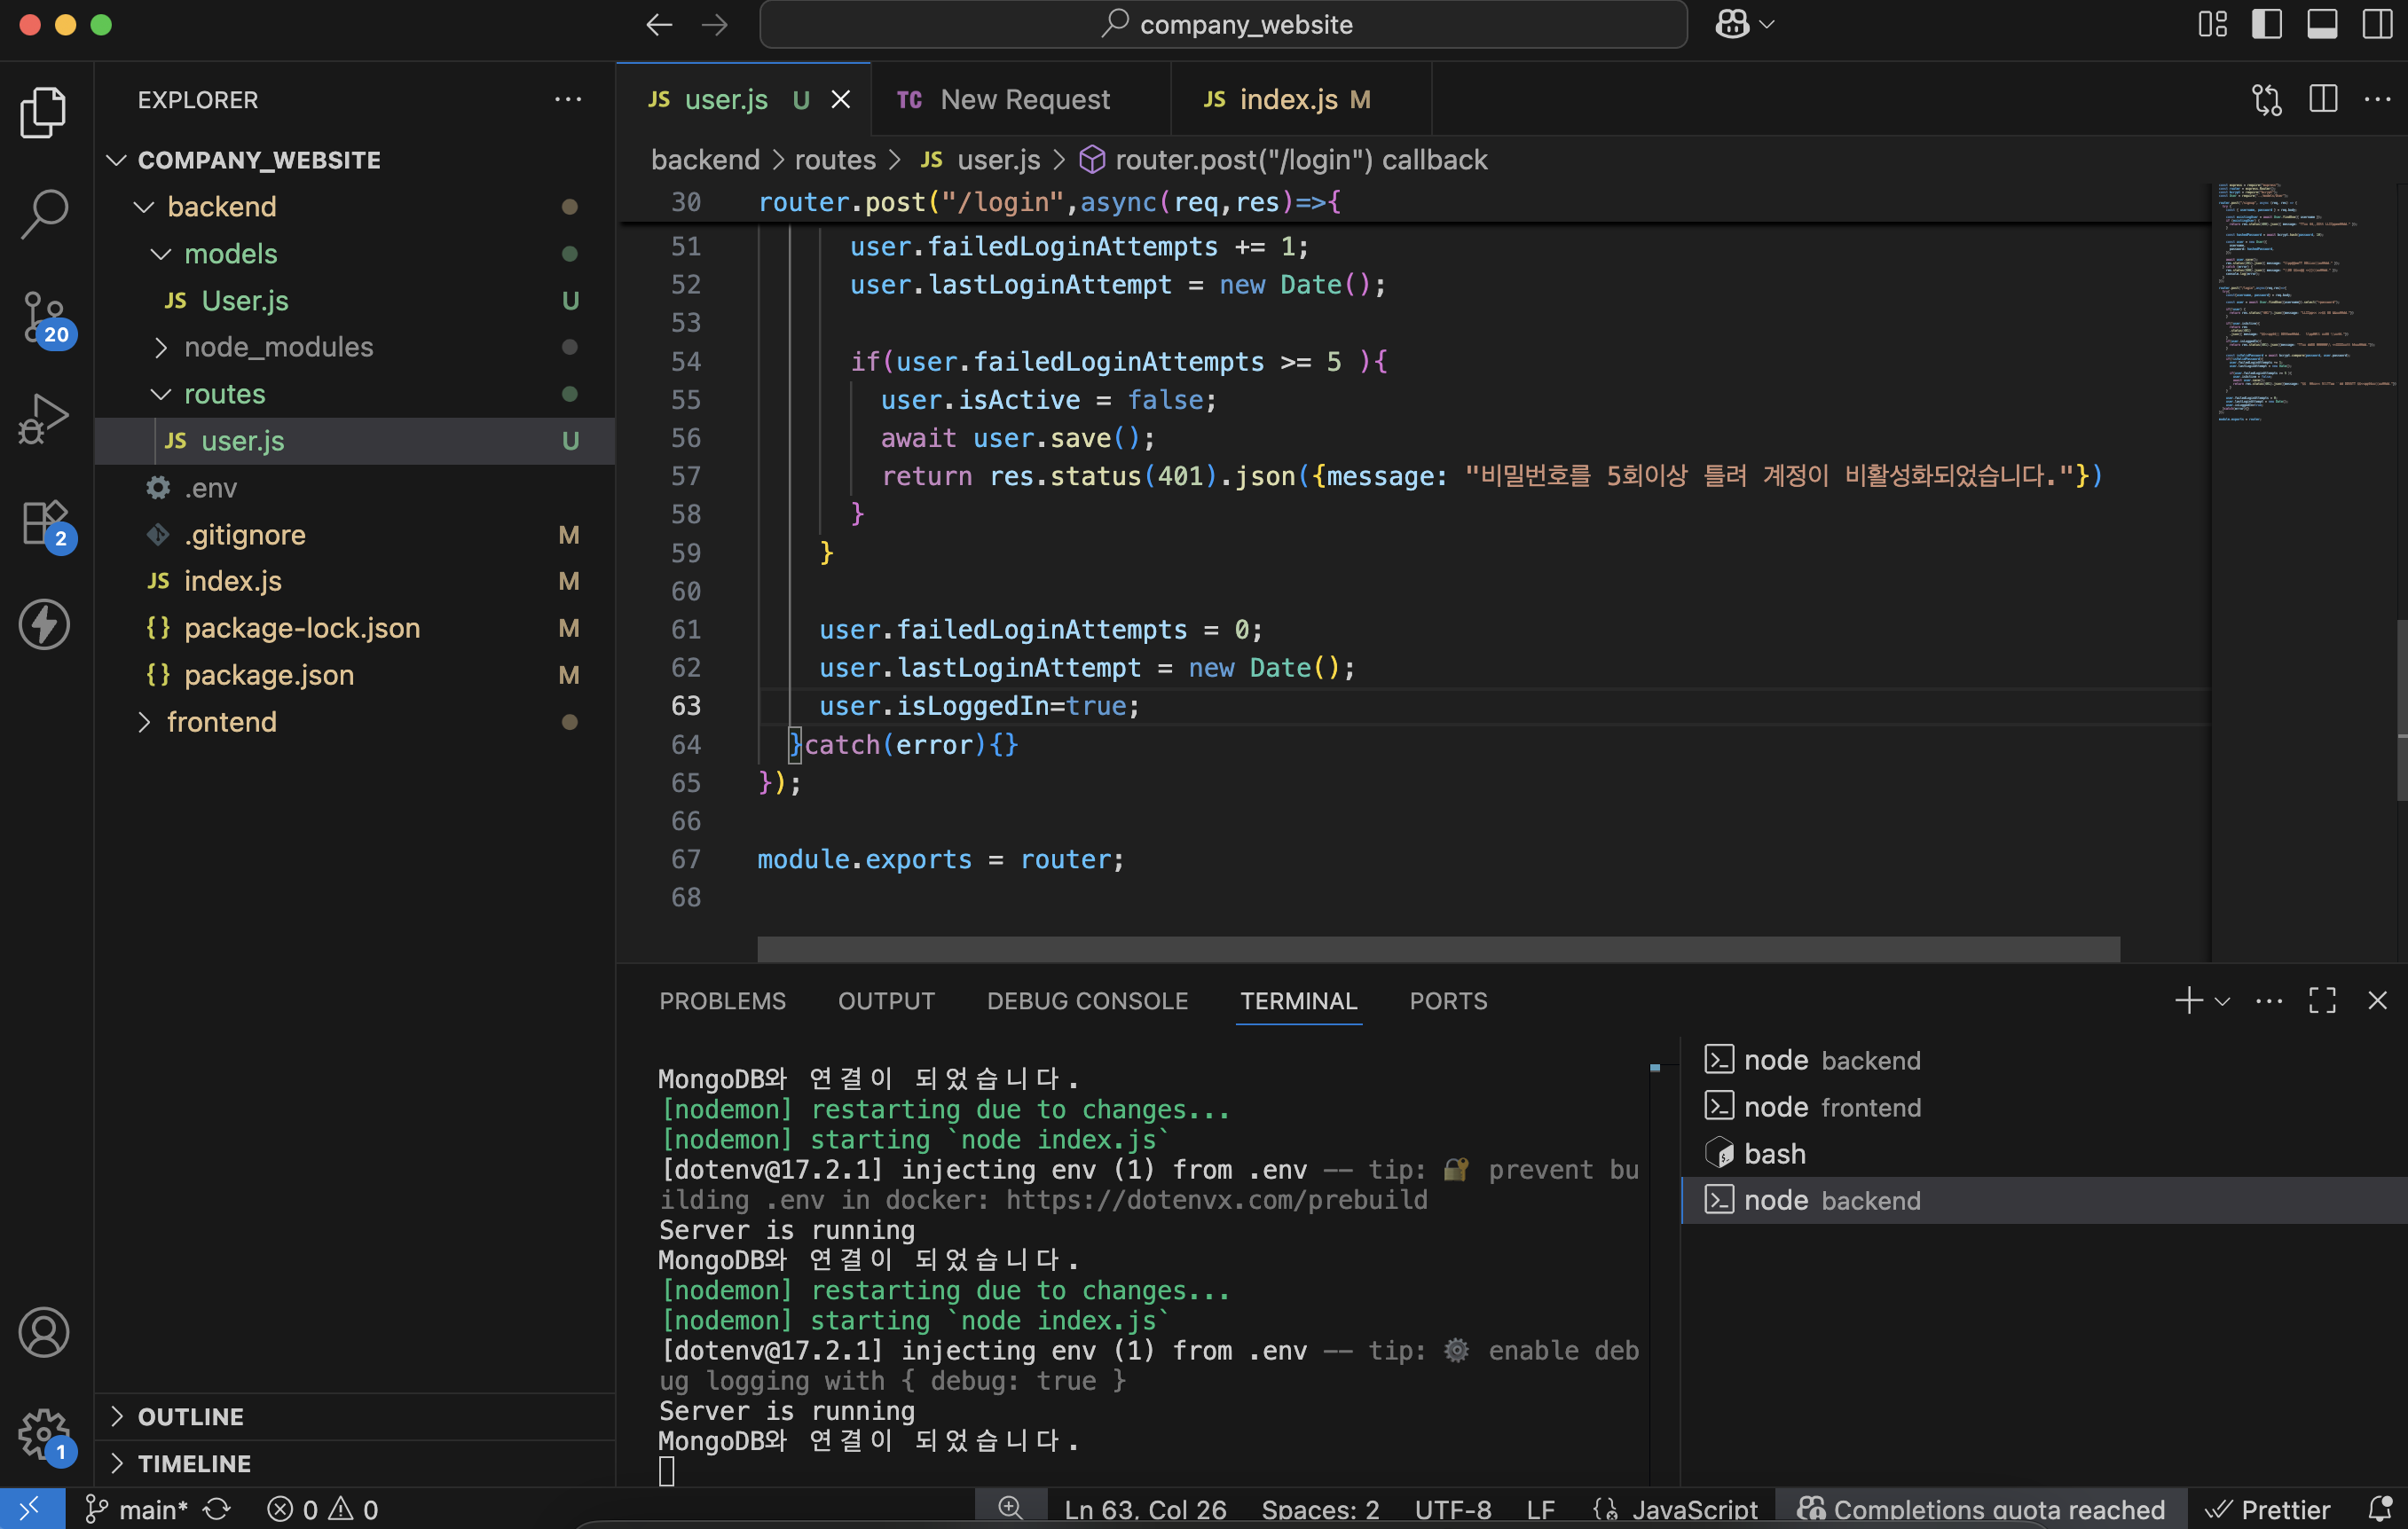Open Explorer Views and More Actions
Viewport: 2408px width, 1529px height.
[x=568, y=99]
